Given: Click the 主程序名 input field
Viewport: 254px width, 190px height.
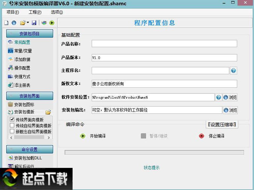Looking at the screenshot, I should click(160, 71).
